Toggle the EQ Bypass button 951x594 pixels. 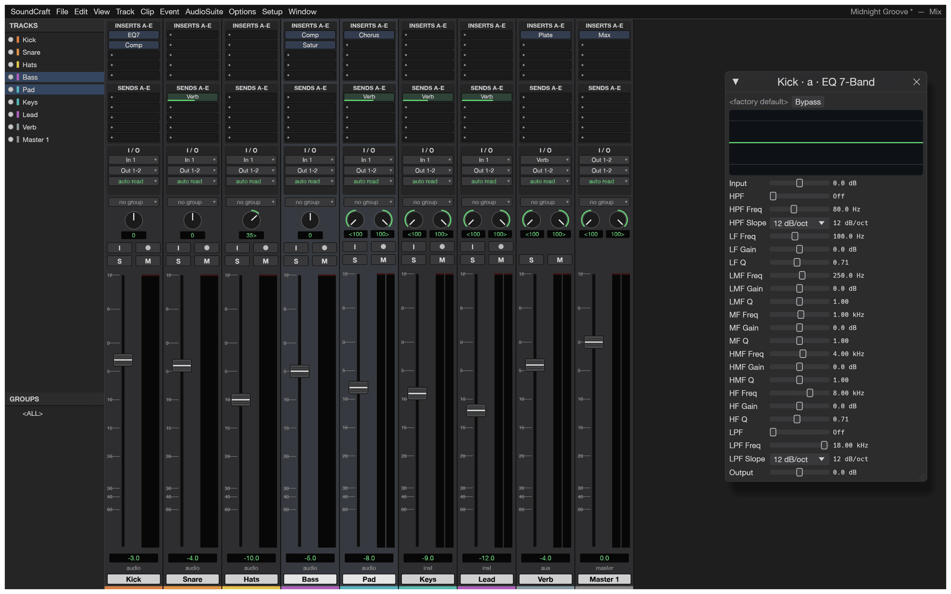[x=808, y=102]
